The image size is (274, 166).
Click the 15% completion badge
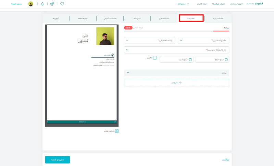128,28
